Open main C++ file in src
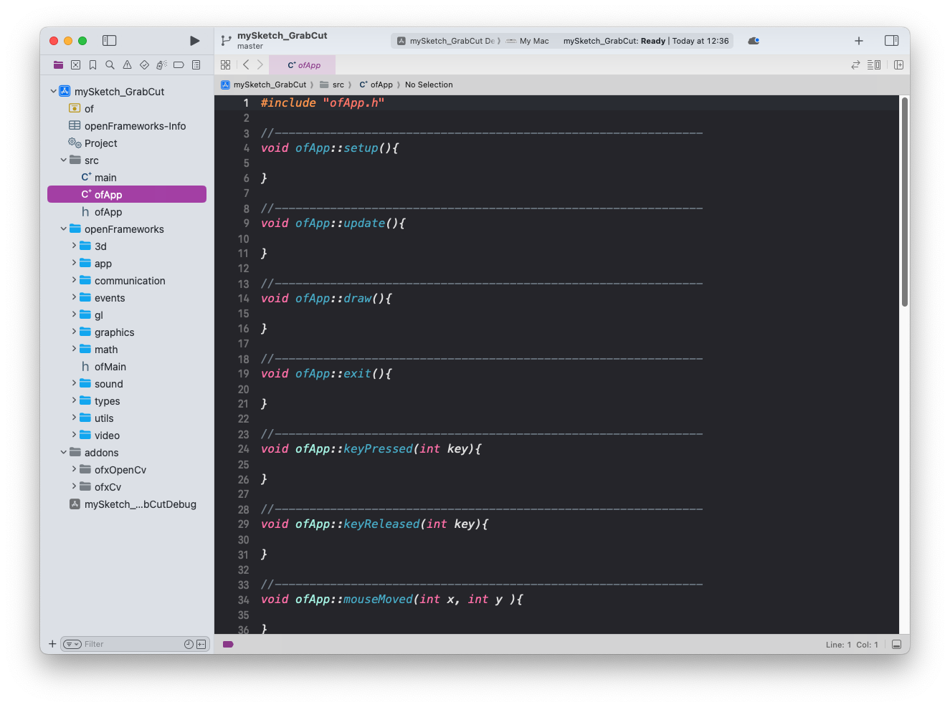The width and height of the screenshot is (950, 707). coord(99,178)
